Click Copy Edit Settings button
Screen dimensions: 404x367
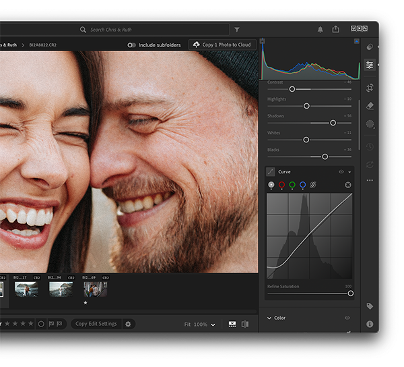click(96, 324)
